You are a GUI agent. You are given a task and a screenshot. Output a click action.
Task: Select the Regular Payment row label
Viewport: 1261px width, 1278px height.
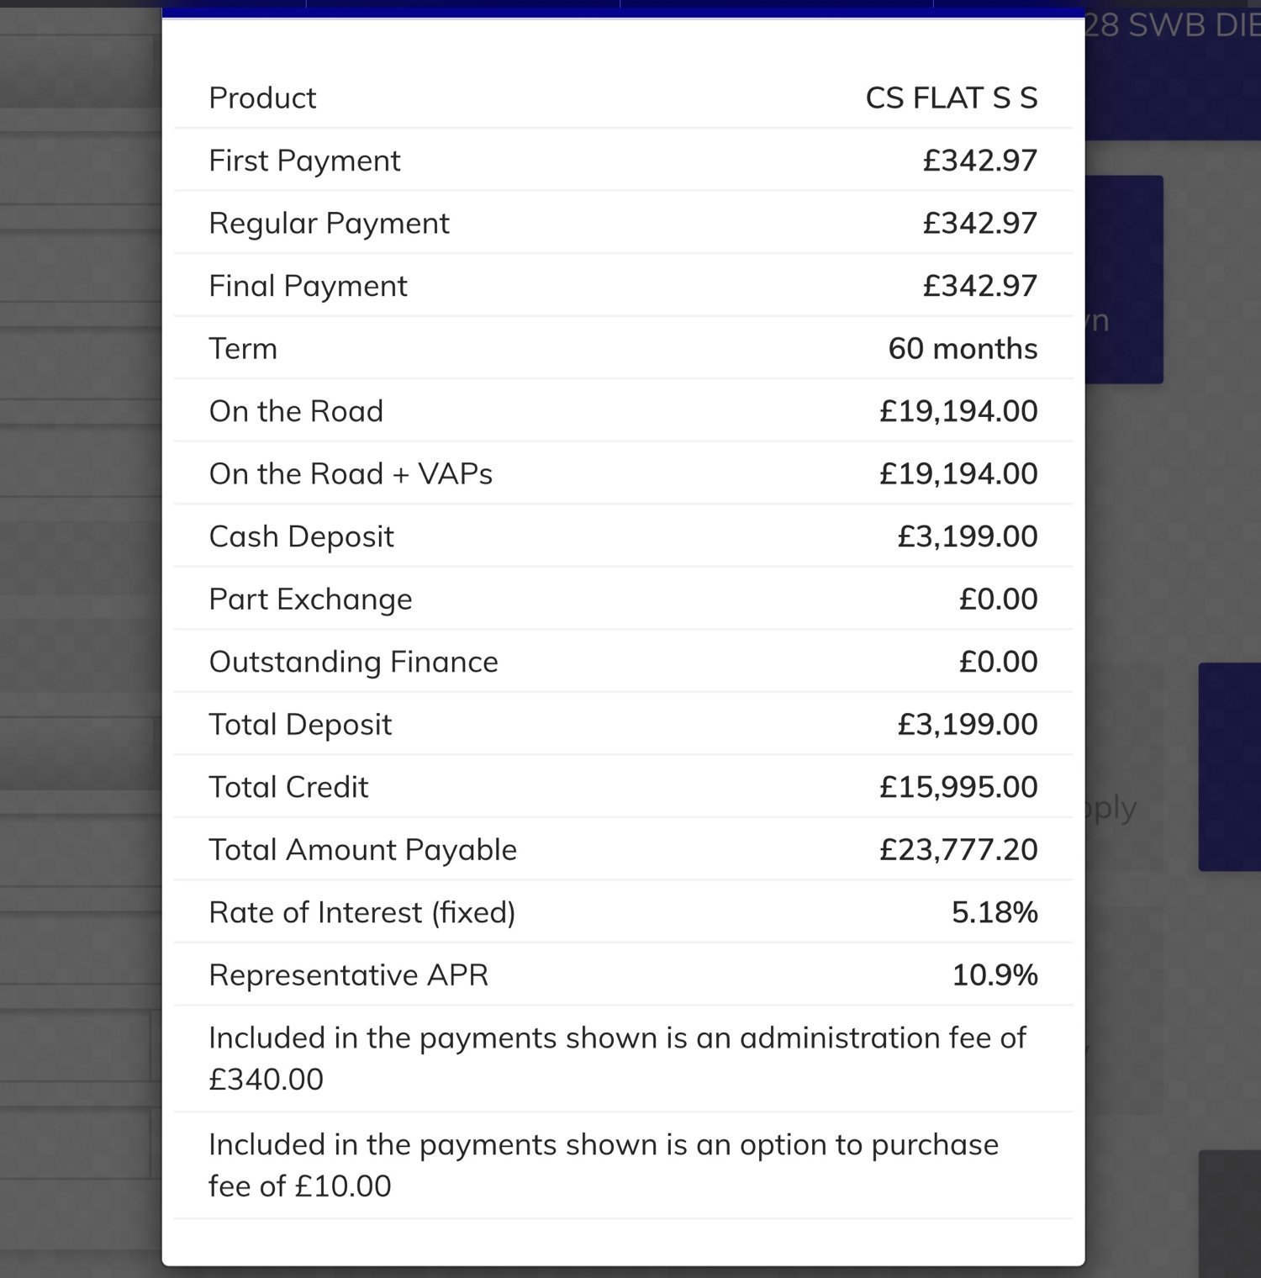click(329, 223)
